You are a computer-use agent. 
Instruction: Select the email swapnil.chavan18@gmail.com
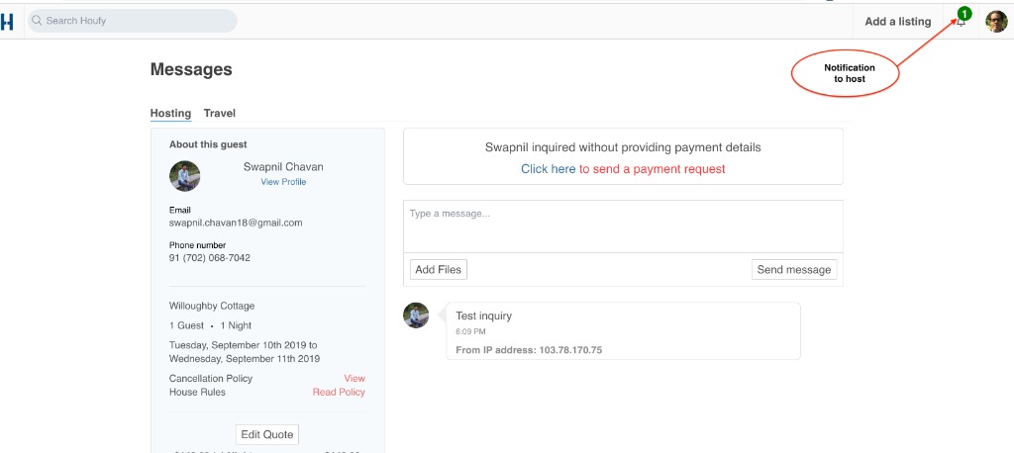click(x=236, y=223)
